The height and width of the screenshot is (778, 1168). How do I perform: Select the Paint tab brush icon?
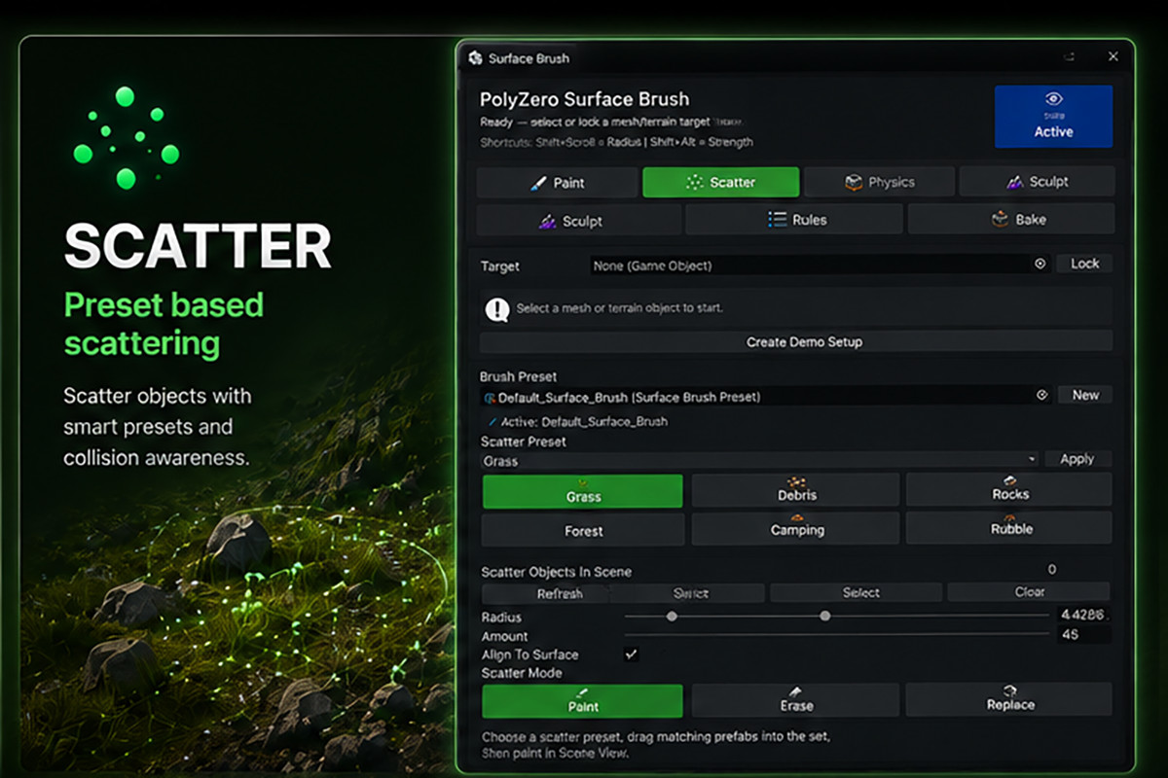point(538,183)
